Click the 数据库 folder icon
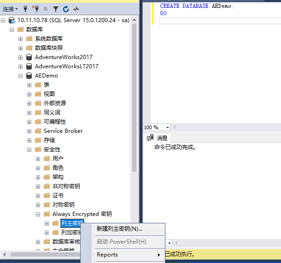The width and height of the screenshot is (281, 263). tap(20, 29)
